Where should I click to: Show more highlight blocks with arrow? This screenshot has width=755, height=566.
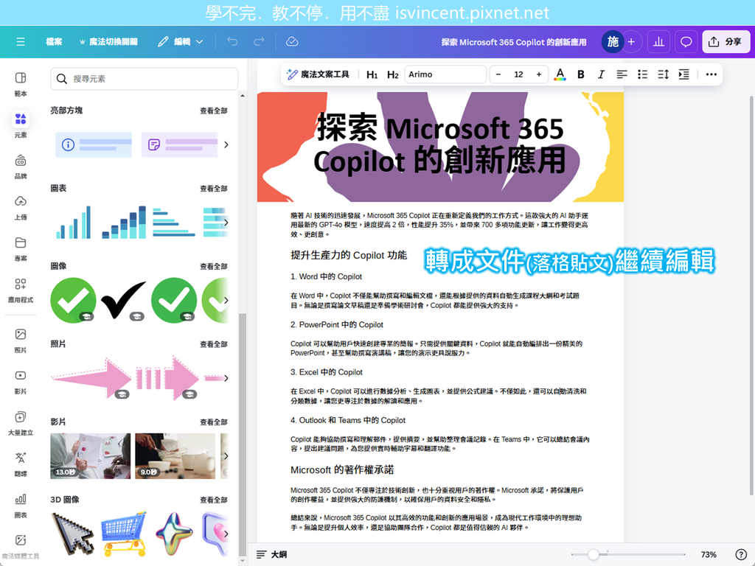point(226,144)
